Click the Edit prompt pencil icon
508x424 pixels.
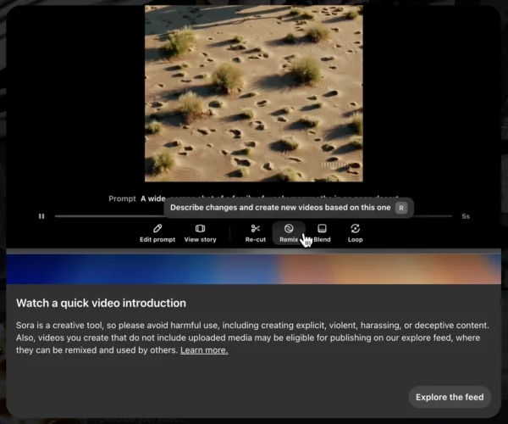click(x=157, y=228)
